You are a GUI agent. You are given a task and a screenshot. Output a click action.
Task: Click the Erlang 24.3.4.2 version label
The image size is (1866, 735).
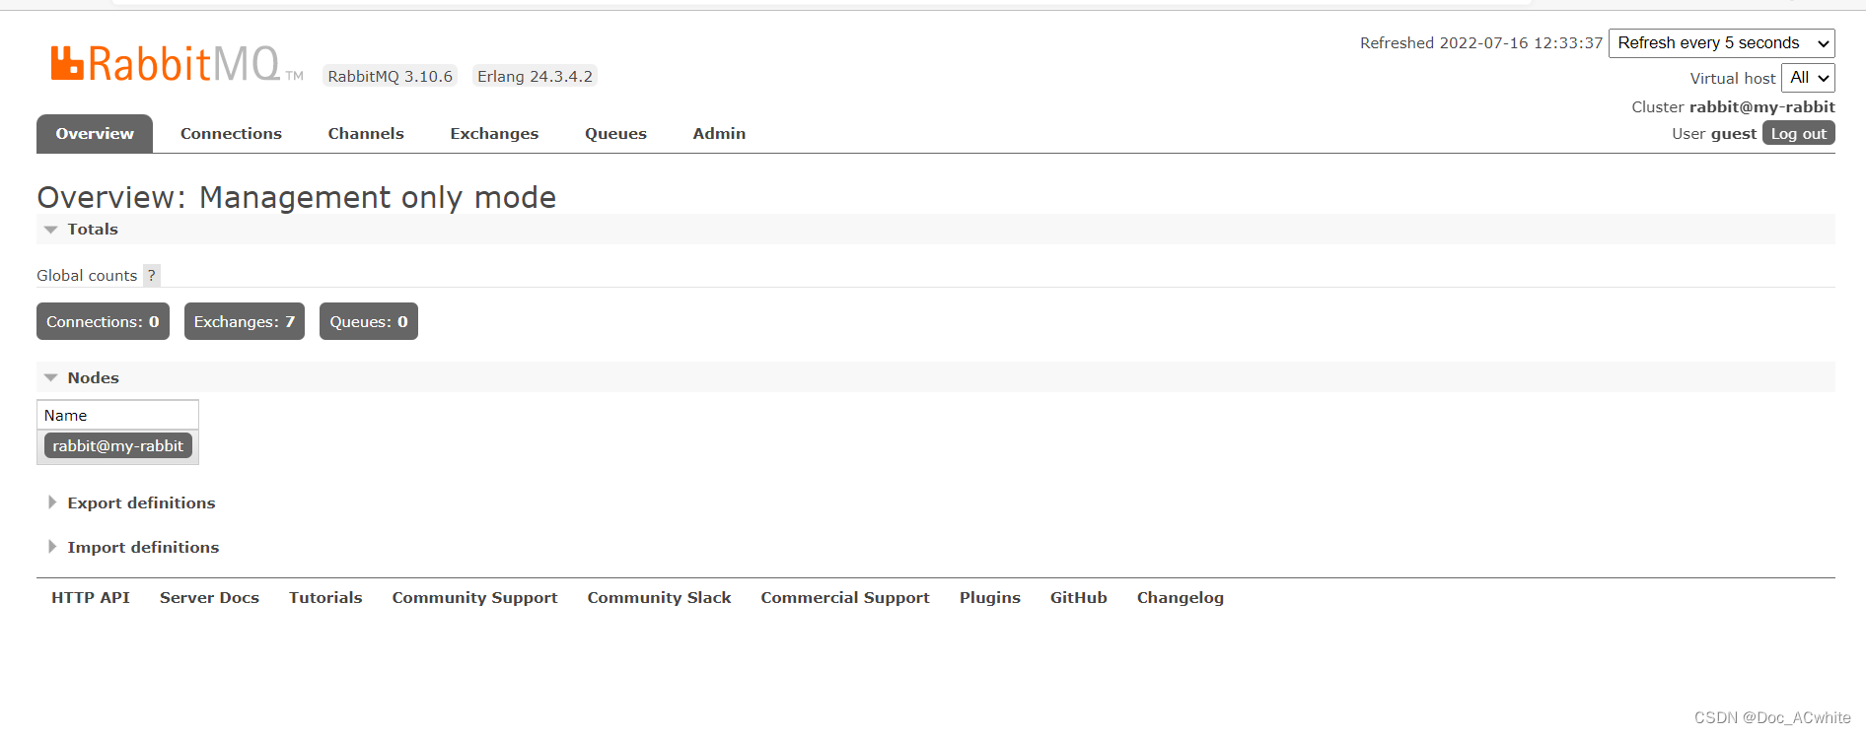(535, 77)
